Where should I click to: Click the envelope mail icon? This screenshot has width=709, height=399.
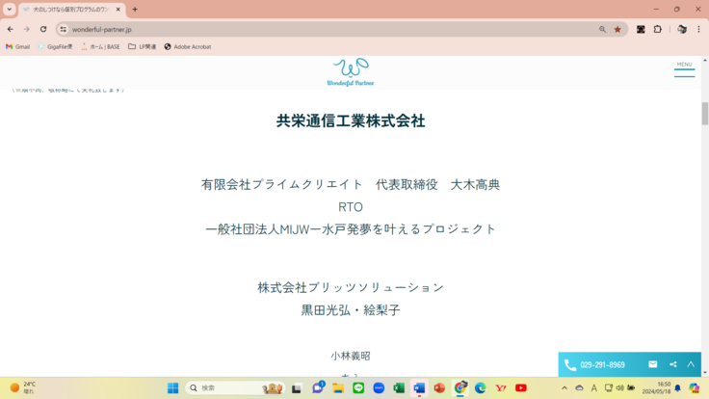pos(652,364)
